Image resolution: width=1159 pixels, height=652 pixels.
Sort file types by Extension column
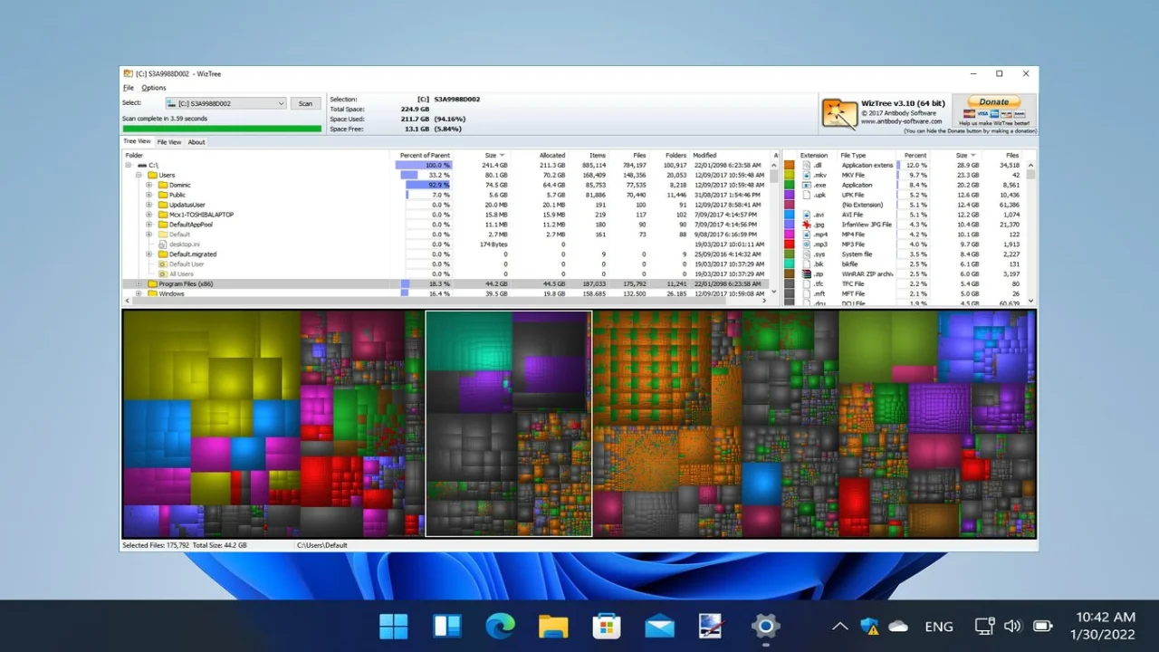(814, 156)
